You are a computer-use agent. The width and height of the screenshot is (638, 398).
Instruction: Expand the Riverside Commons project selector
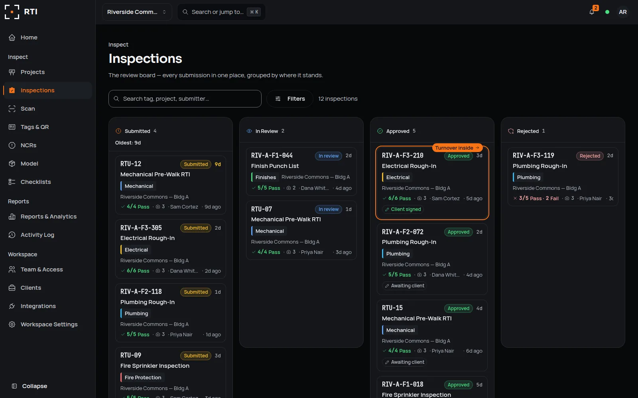137,12
